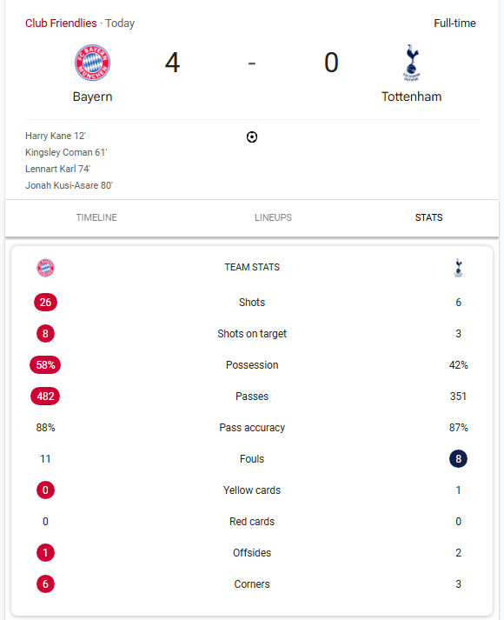
Task: Click the red 482 passes badge
Action: click(x=45, y=396)
